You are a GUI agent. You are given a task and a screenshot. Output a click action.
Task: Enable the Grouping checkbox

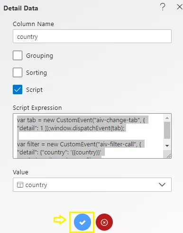(x=18, y=55)
